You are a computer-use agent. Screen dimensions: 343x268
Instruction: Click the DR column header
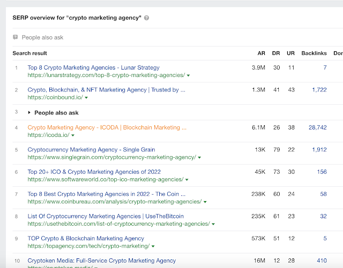pyautogui.click(x=276, y=53)
